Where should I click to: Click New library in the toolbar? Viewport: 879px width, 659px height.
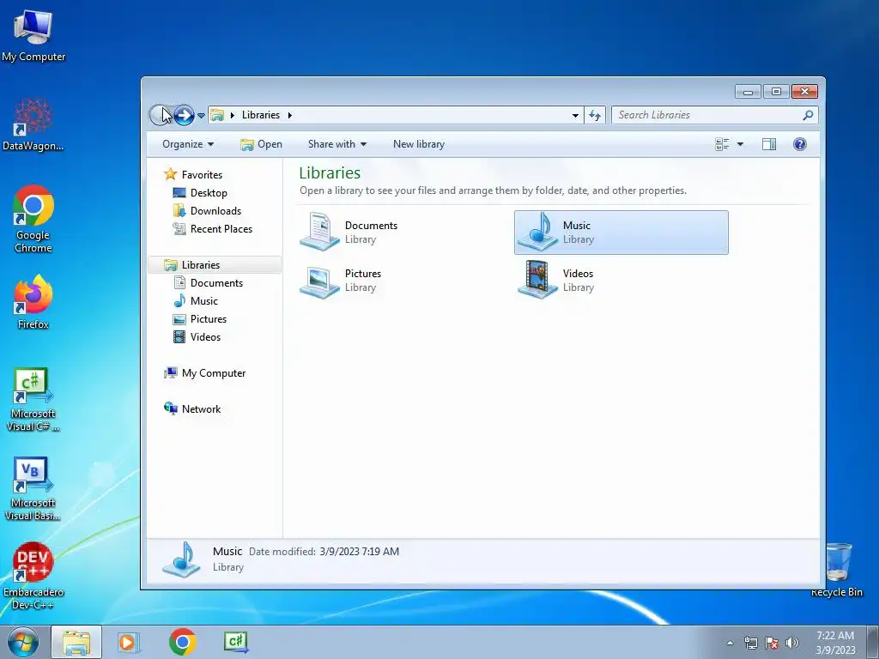[419, 144]
